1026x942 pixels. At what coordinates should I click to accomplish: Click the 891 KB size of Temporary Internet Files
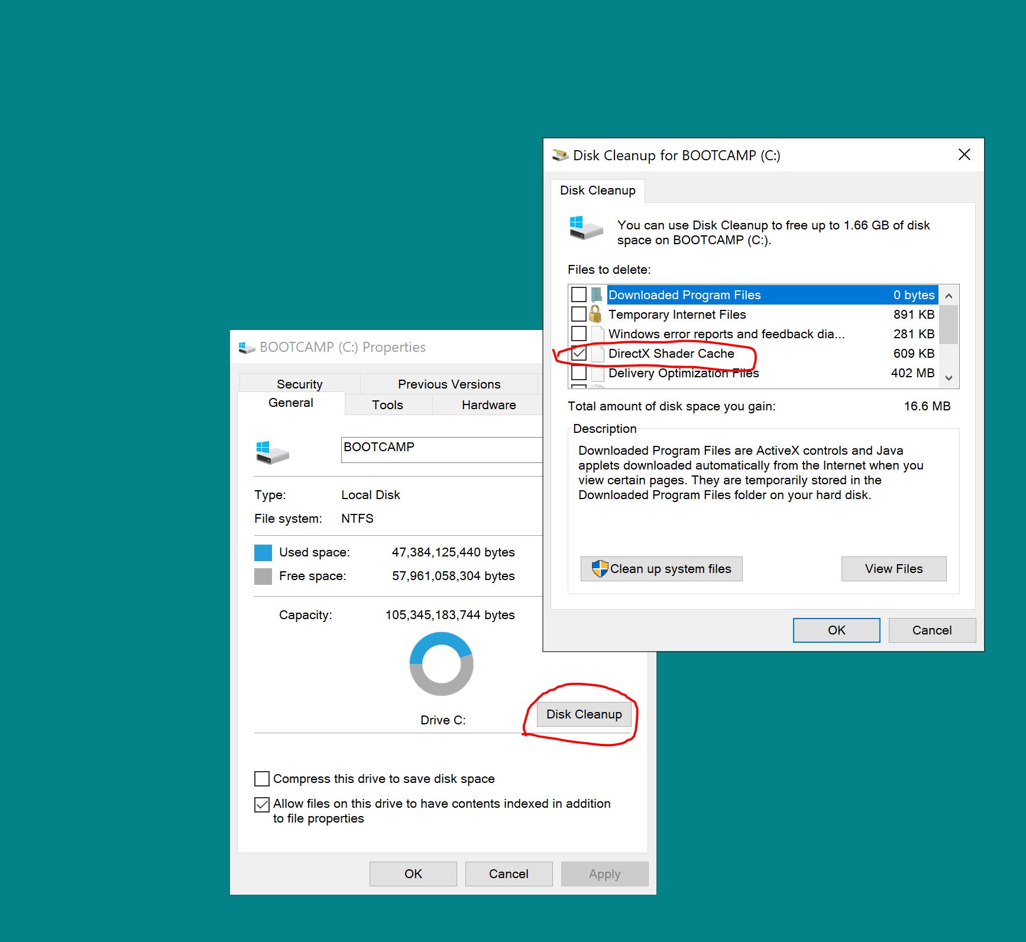click(914, 315)
